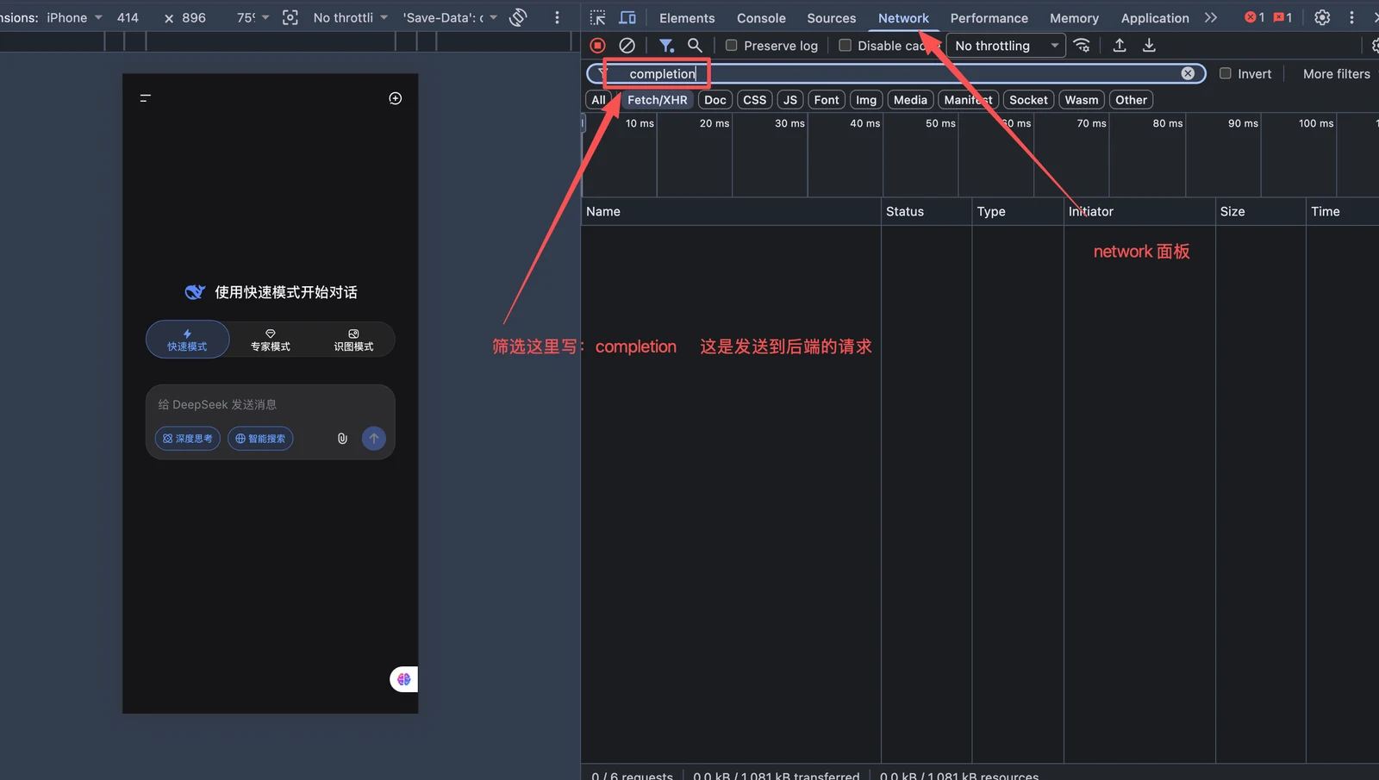Export HAR download icon

[x=1149, y=46]
